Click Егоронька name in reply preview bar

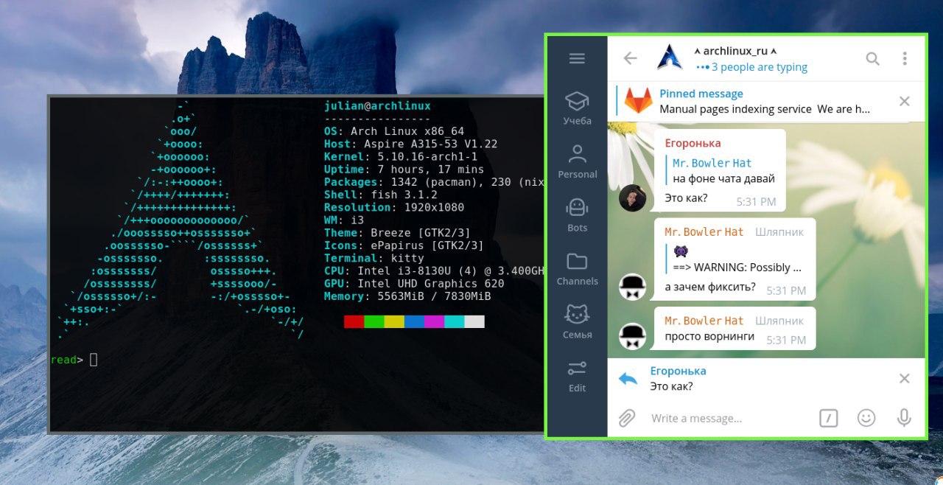(x=678, y=371)
